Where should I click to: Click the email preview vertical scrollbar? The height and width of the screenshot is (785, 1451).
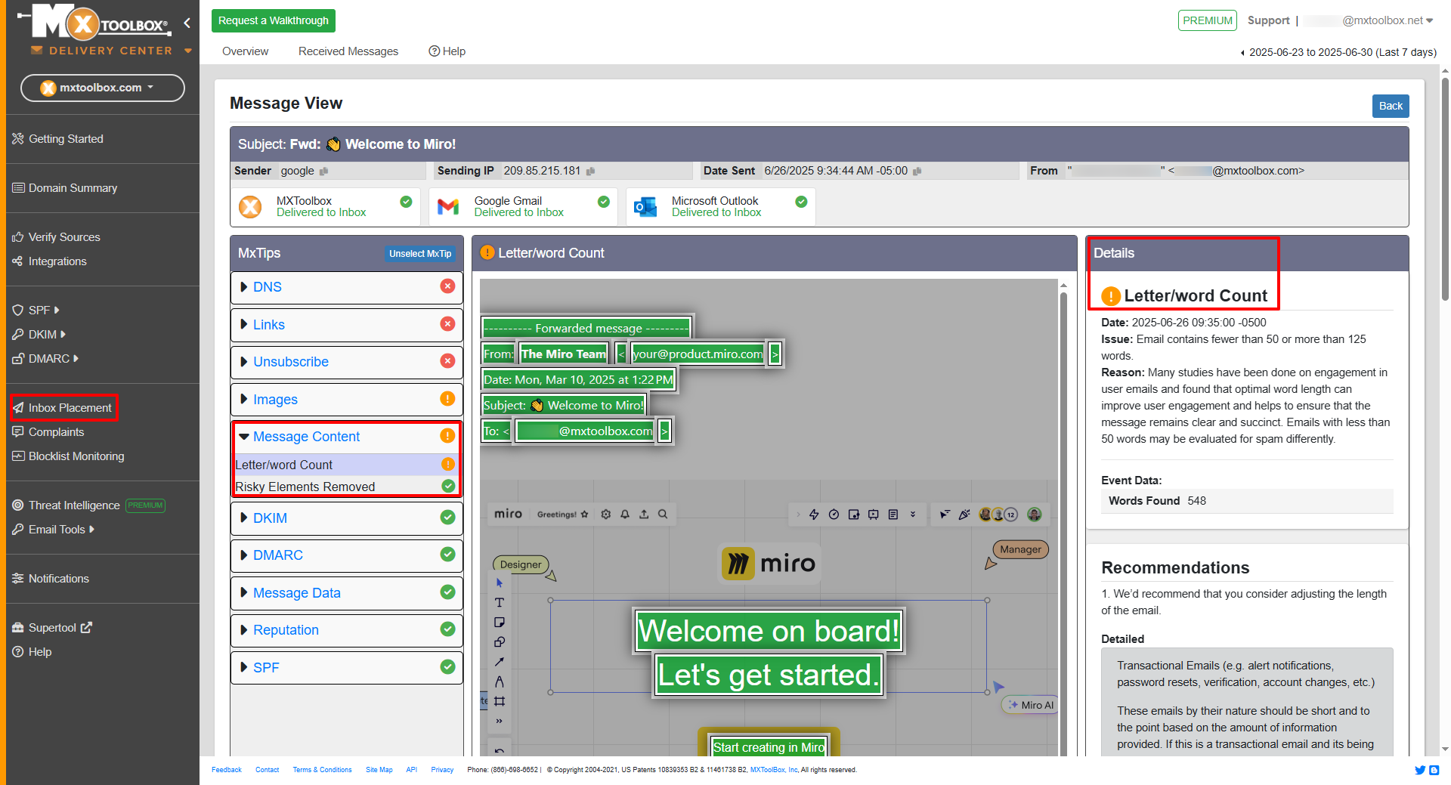(1063, 514)
